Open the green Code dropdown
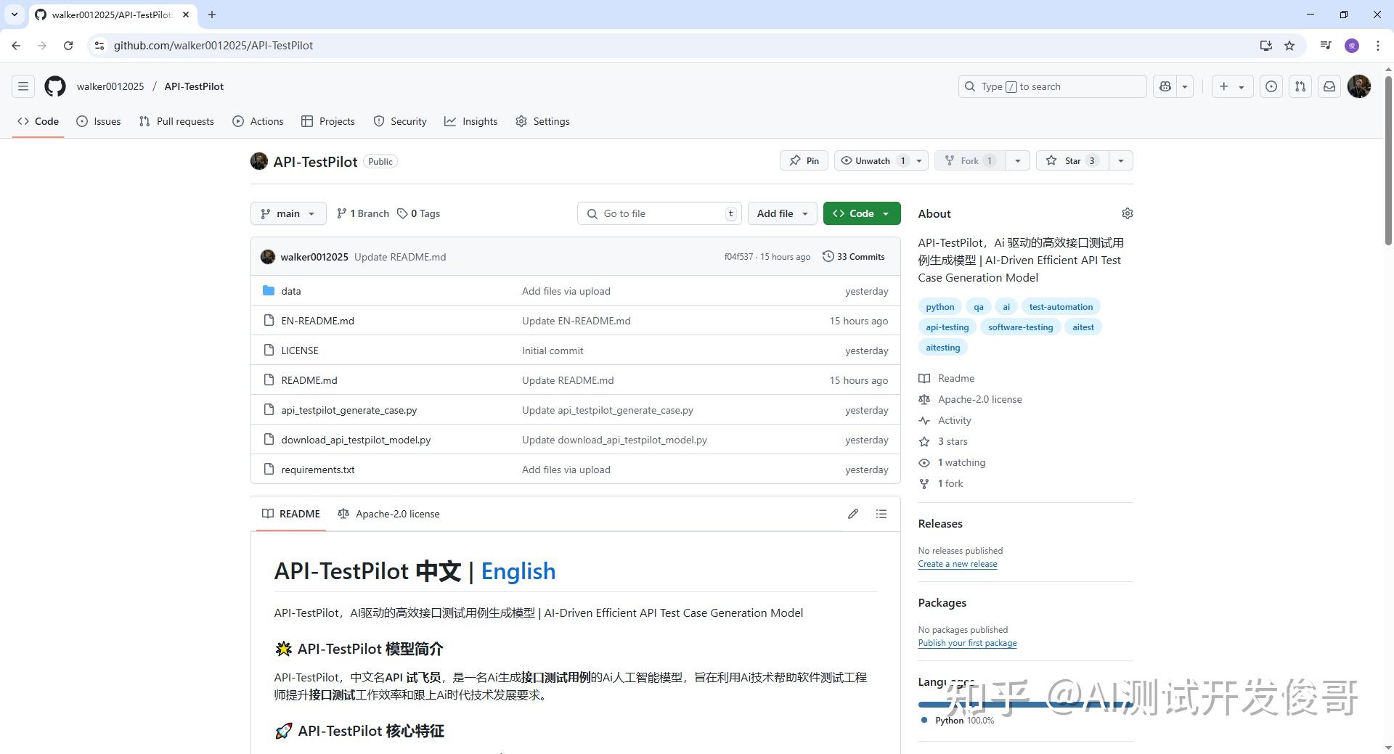The height and width of the screenshot is (754, 1394). pos(862,213)
